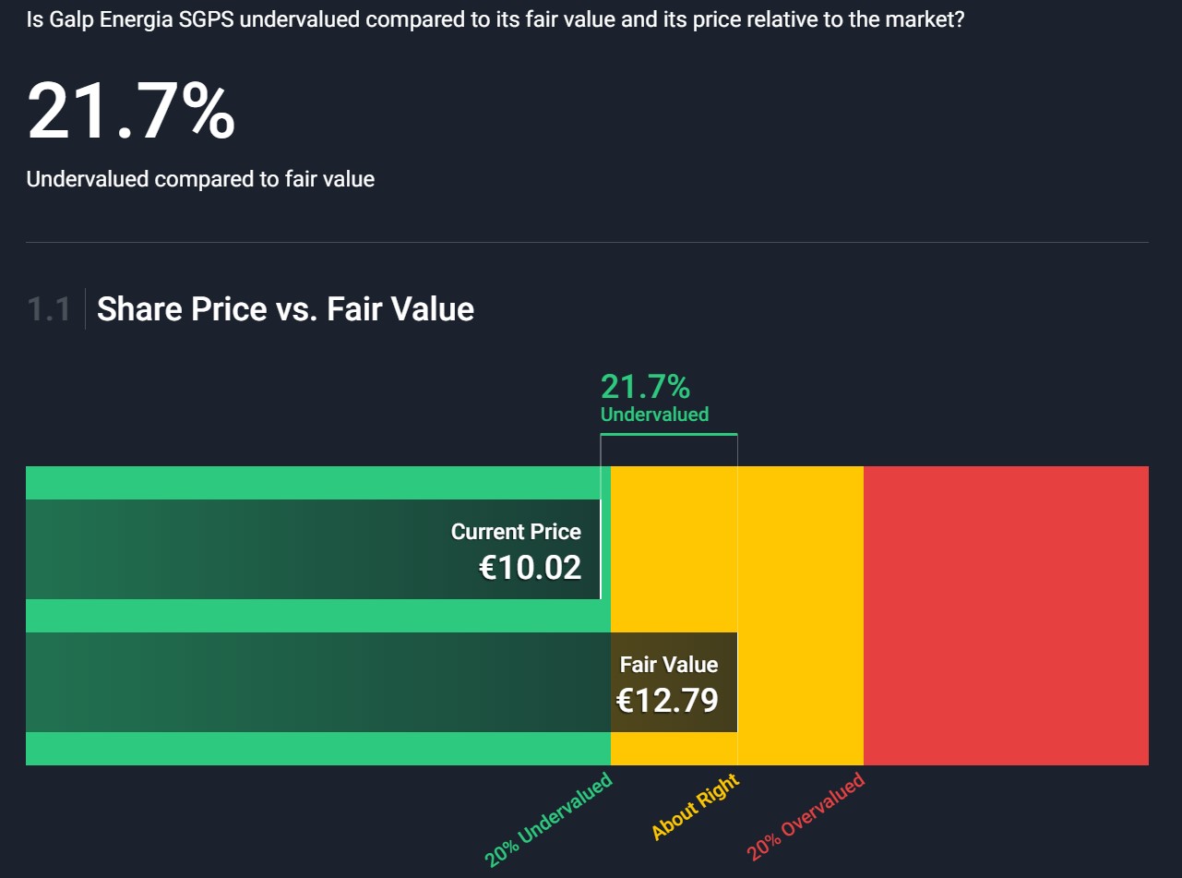Click the green 21.7% label above the chart
Image resolution: width=1182 pixels, height=878 pixels.
[x=645, y=387]
